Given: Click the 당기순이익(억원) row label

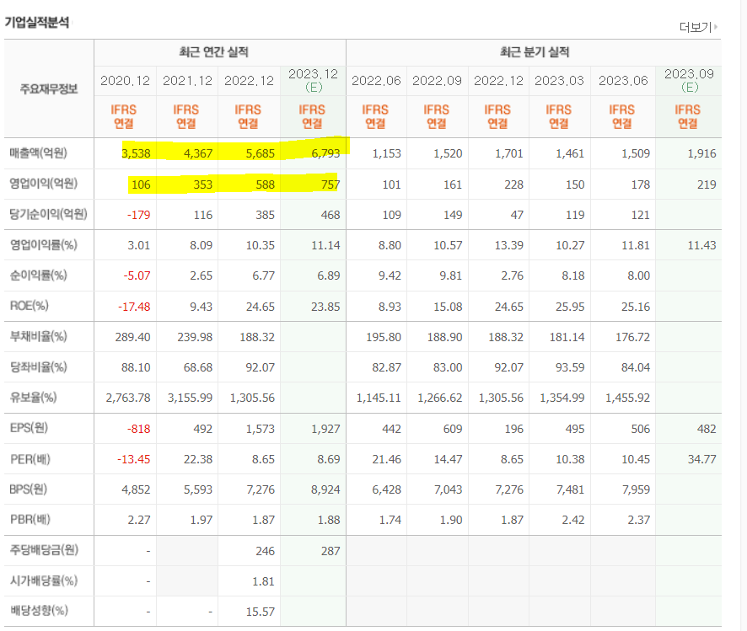Looking at the screenshot, I should 48,214.
